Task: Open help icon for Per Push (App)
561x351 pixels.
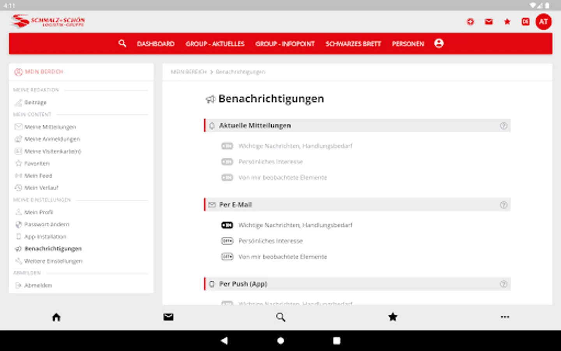Action: 504,284
